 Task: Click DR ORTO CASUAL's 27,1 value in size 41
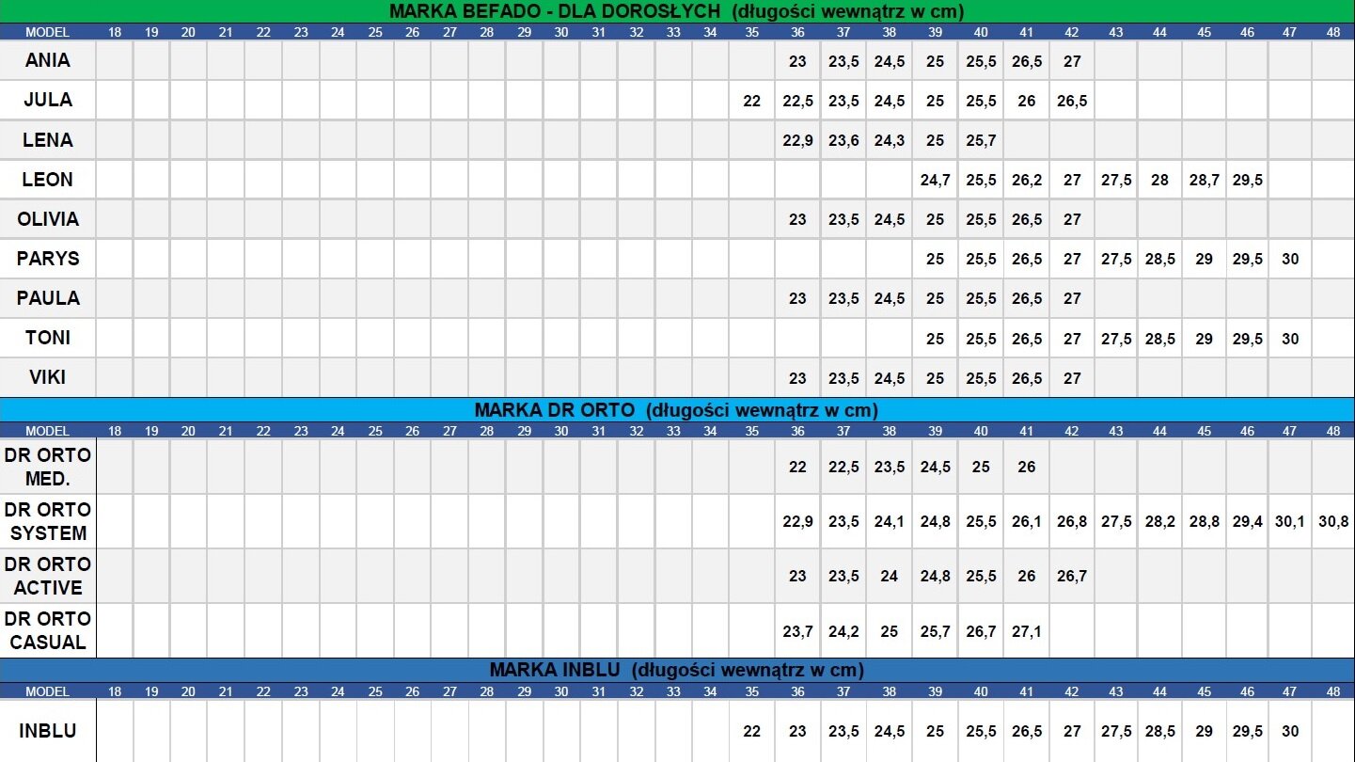pos(1027,631)
